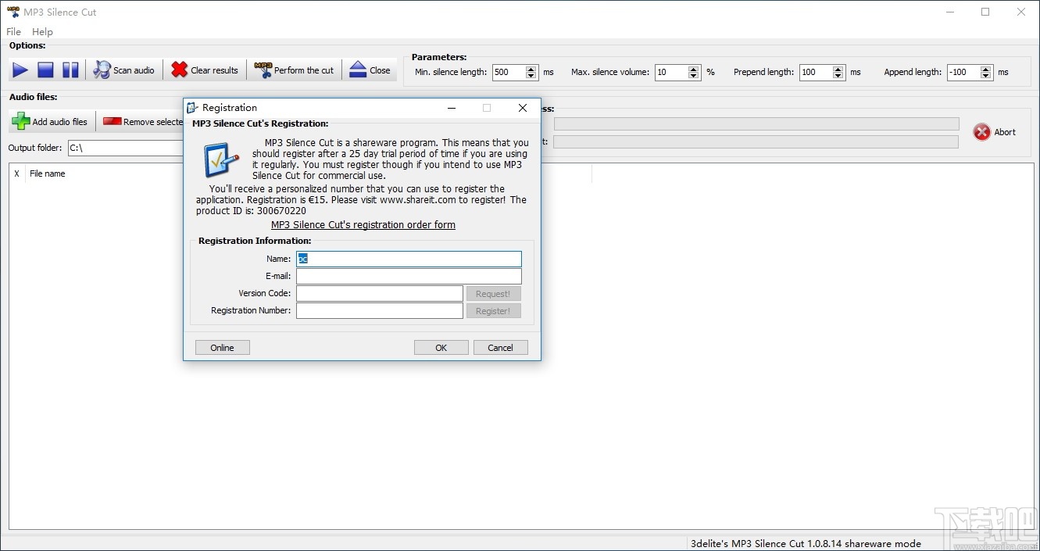This screenshot has height=551, width=1040.
Task: Close the Registration dialog window
Action: tap(523, 108)
